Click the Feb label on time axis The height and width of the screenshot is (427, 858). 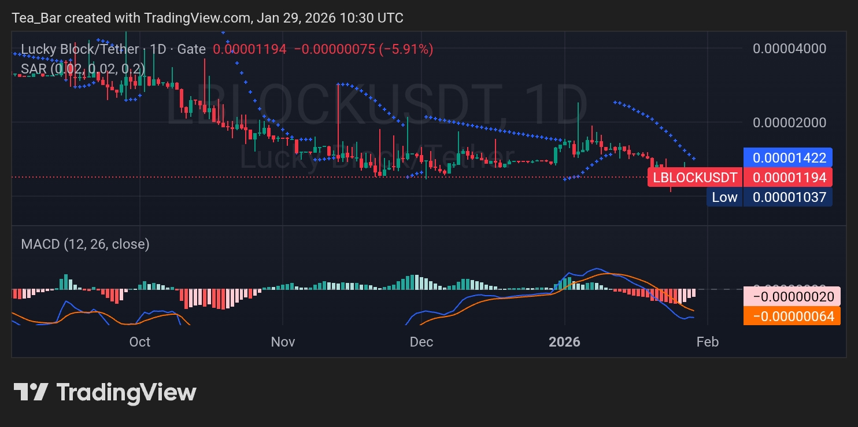[708, 342]
